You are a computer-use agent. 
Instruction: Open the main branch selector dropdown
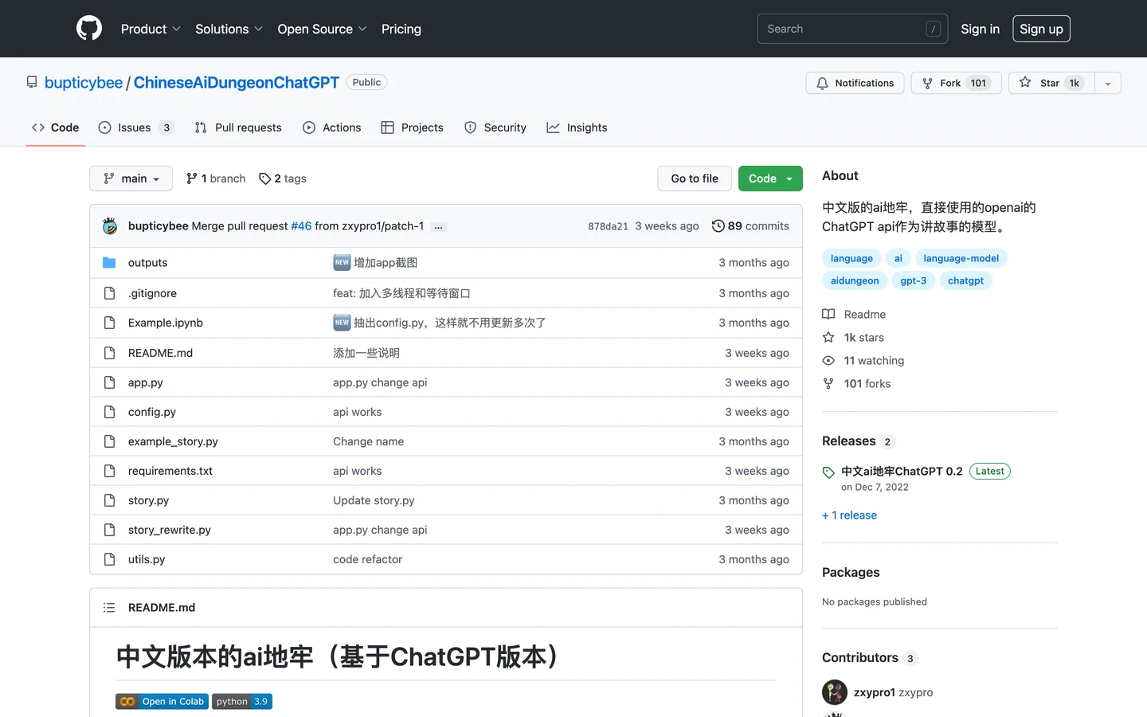[131, 178]
